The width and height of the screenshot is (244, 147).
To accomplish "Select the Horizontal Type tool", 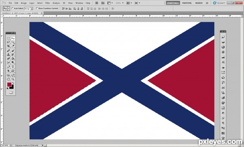I will click(13, 67).
